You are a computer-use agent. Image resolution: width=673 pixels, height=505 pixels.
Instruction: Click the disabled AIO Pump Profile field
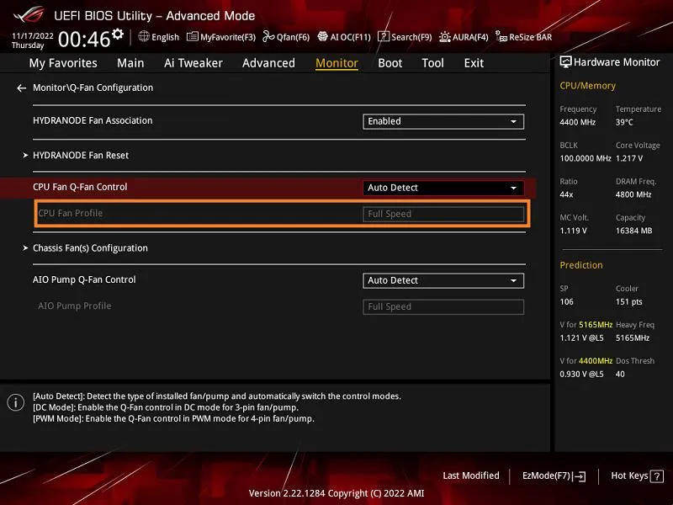[x=443, y=306]
